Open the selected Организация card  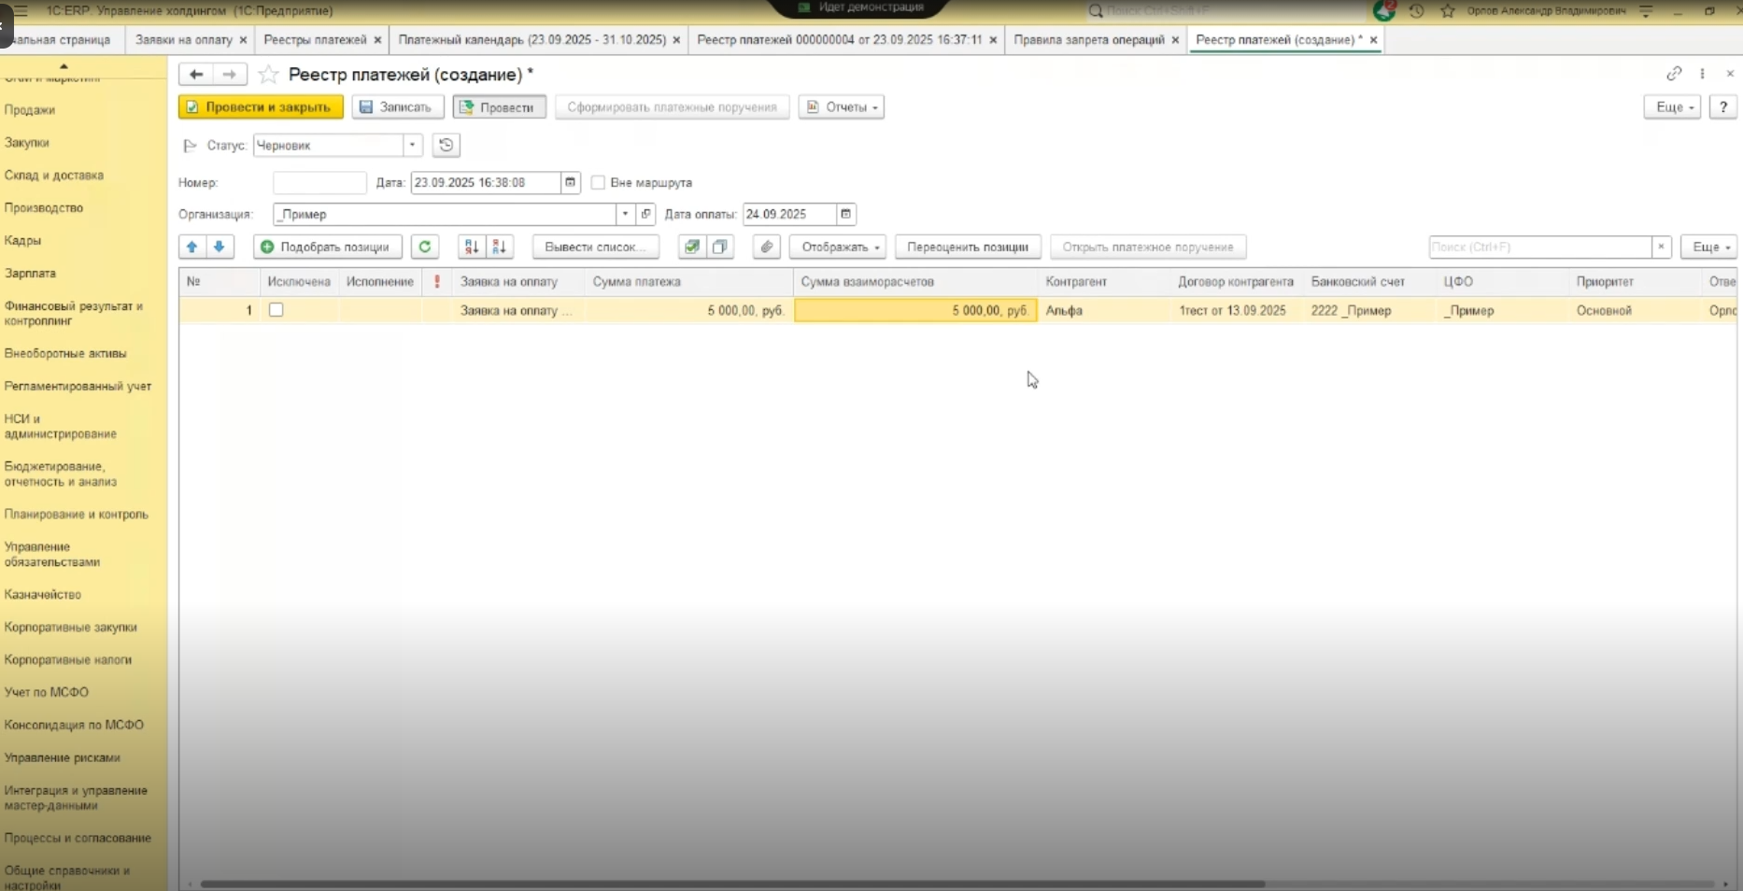pos(645,215)
